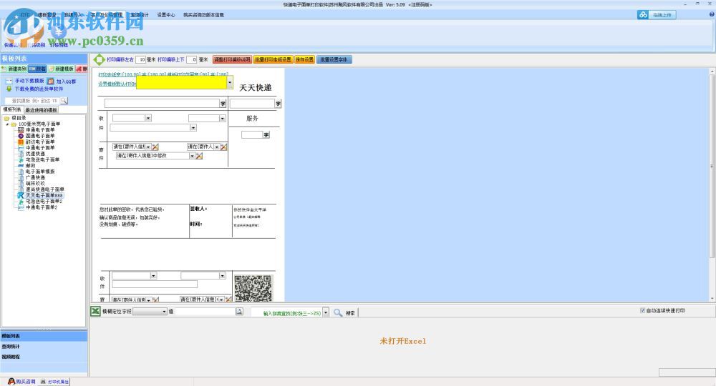Click the cloud upload icon at top right
The width and height of the screenshot is (716, 386).
[x=643, y=14]
